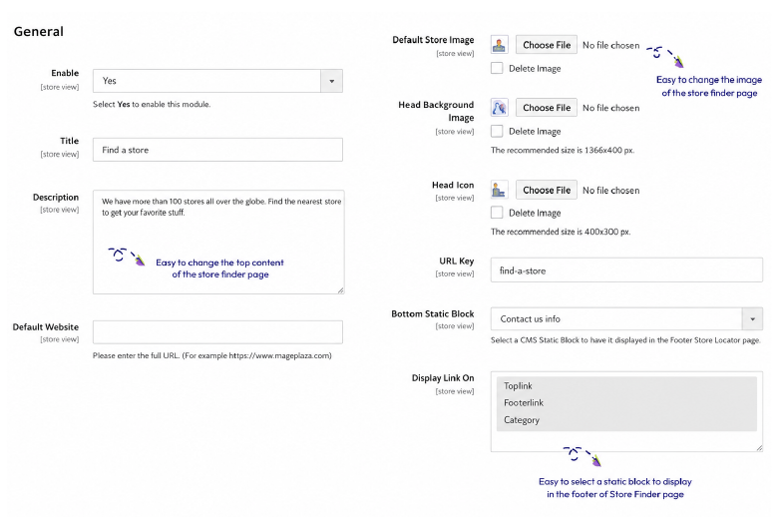Click the 'Please enter the full URL' hint
778x531 pixels.
212,355
